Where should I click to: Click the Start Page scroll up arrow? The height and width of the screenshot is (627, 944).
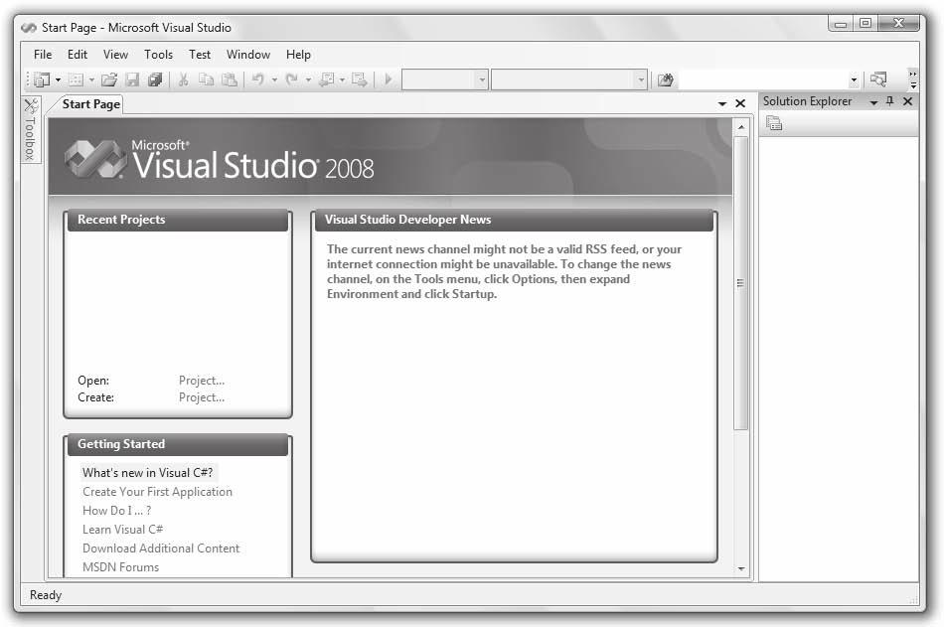pos(741,127)
